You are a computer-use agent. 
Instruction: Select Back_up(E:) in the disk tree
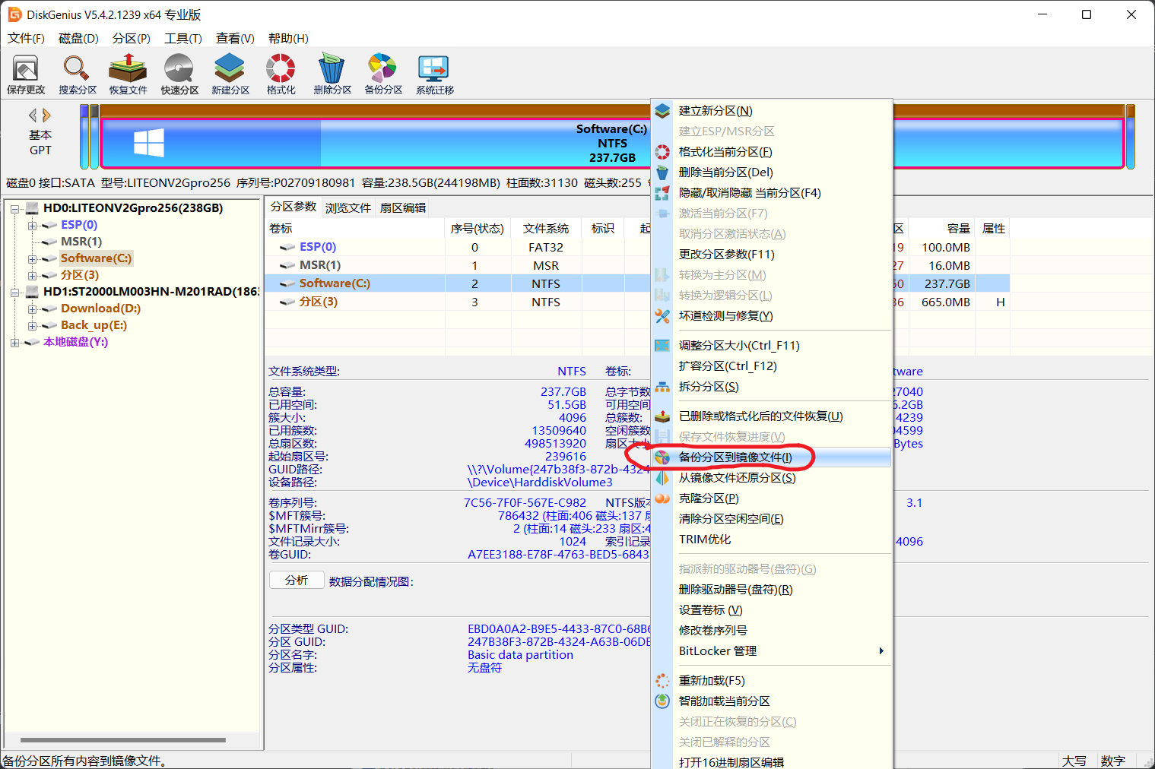point(94,325)
